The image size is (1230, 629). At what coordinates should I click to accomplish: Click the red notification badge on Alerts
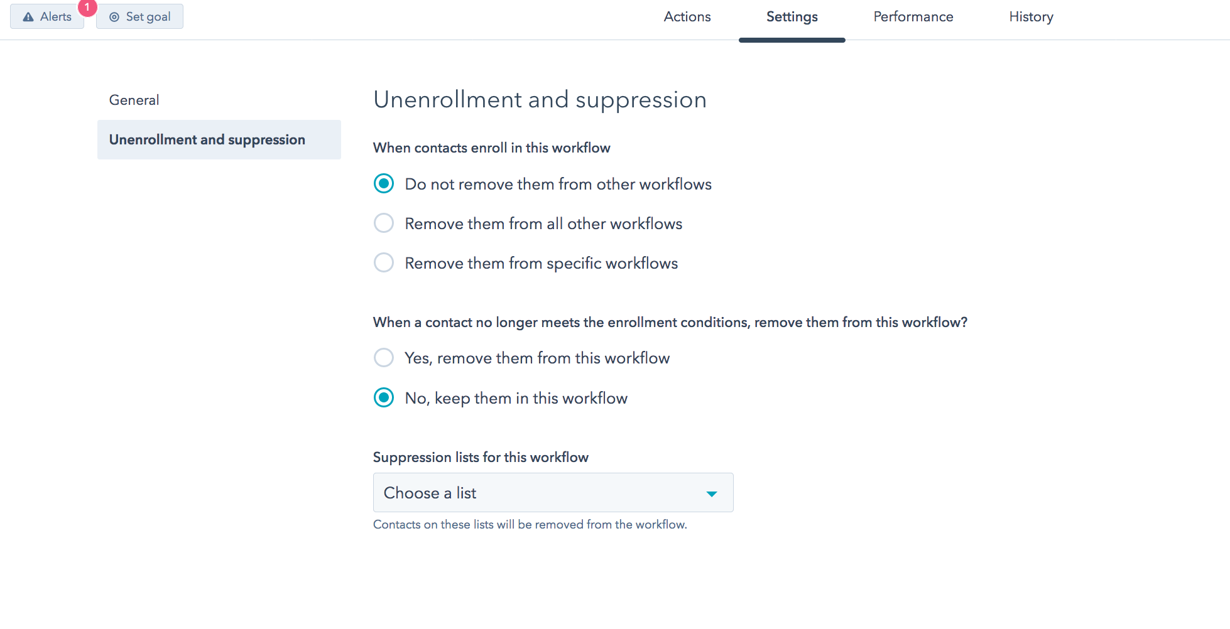click(x=87, y=8)
